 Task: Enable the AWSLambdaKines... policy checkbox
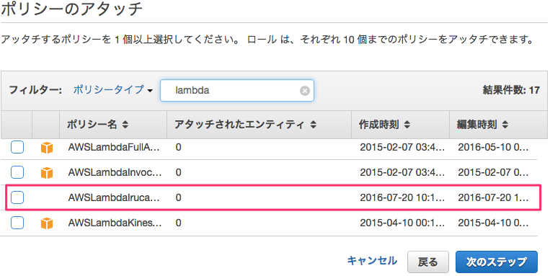tap(17, 223)
